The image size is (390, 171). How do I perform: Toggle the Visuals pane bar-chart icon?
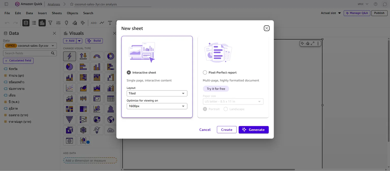(42, 23)
